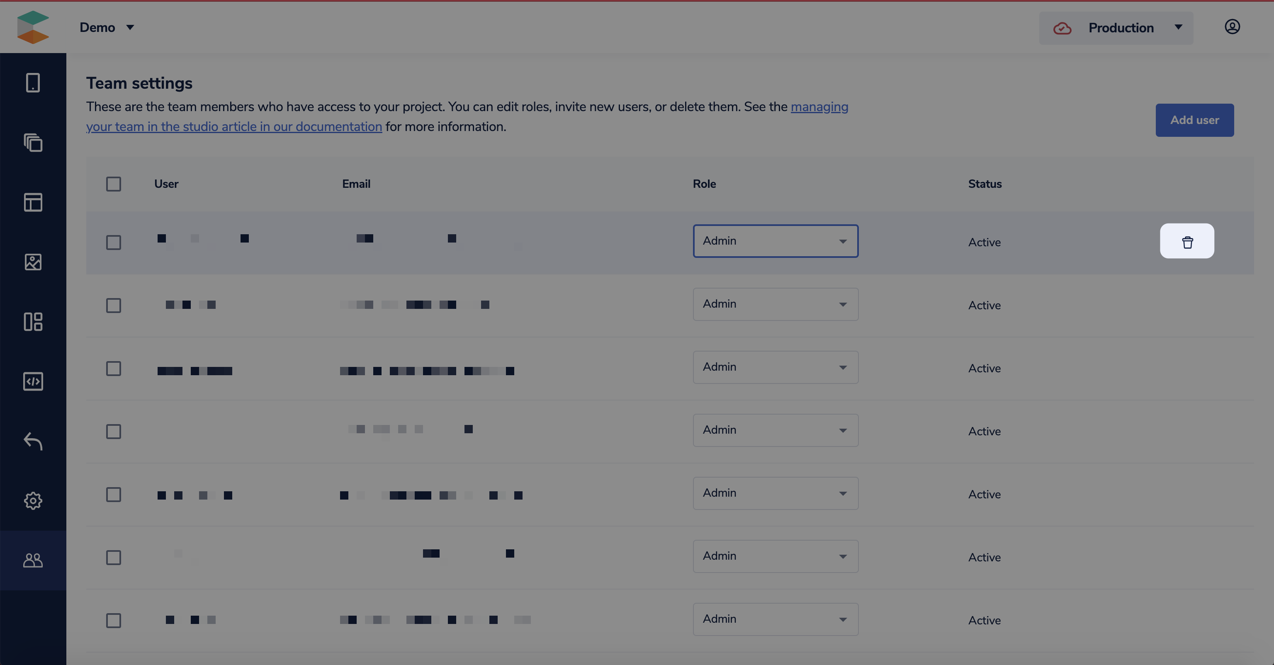This screenshot has height=665, width=1274.
Task: Check the second user row checkbox
Action: (113, 305)
